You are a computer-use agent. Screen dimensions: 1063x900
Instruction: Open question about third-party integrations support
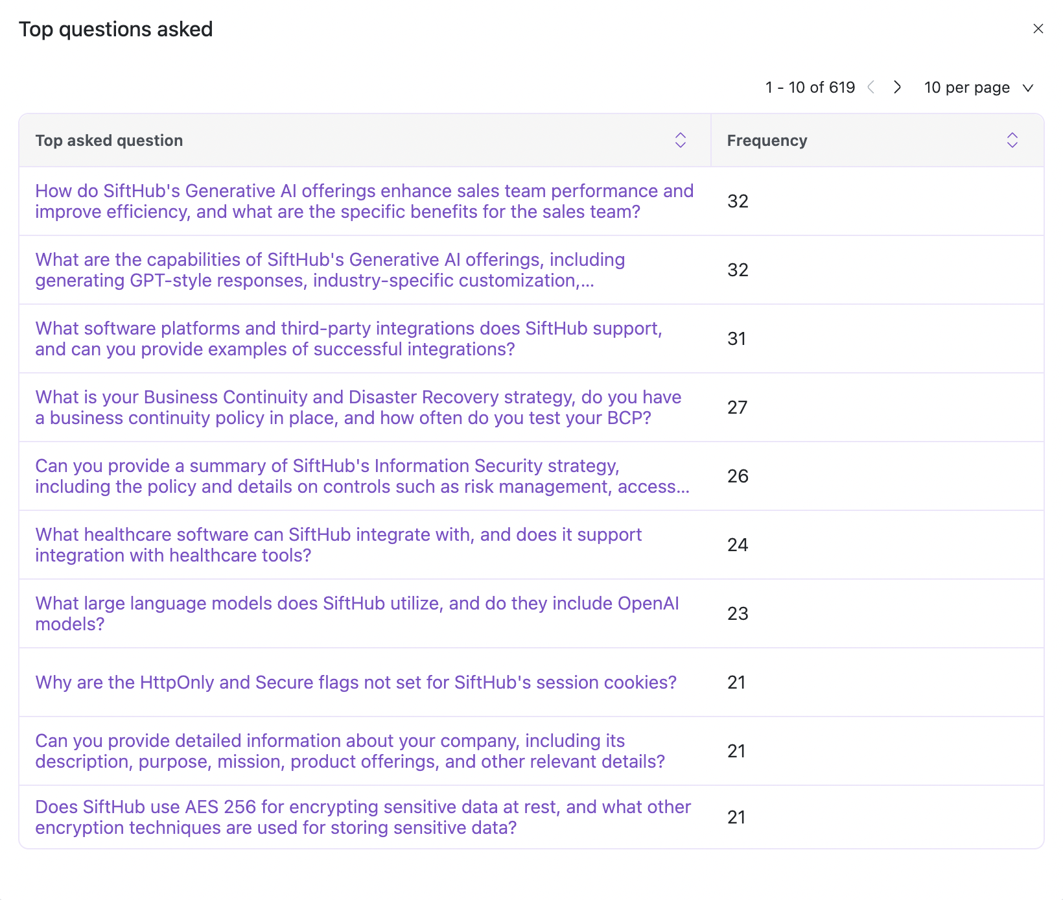click(348, 338)
